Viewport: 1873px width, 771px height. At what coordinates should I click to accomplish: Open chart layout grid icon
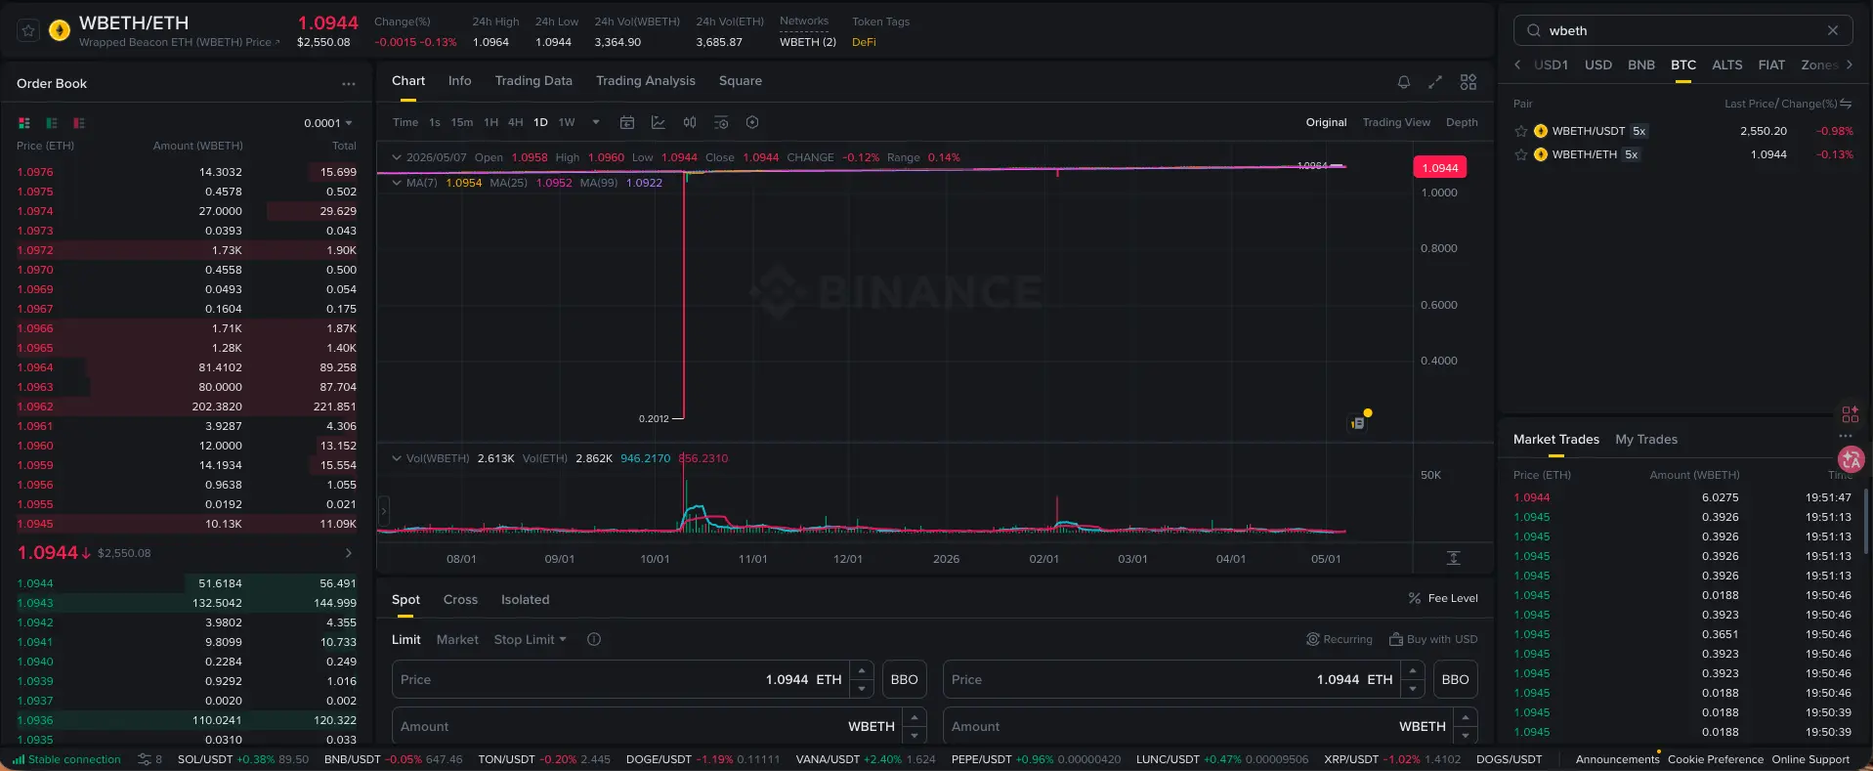pos(1469,82)
